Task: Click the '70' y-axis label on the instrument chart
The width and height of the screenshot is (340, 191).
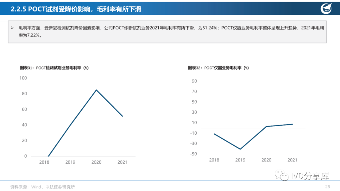Action: tap(194, 92)
